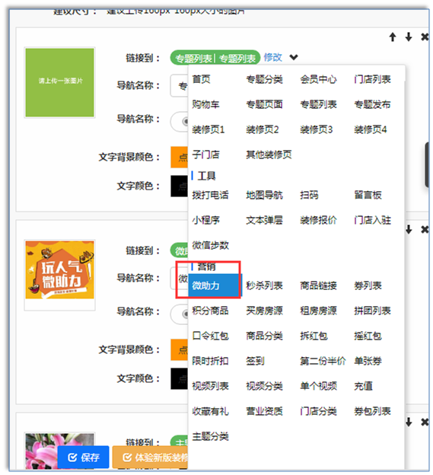
Task: Select 拨打电话 tool option
Action: [x=211, y=195]
